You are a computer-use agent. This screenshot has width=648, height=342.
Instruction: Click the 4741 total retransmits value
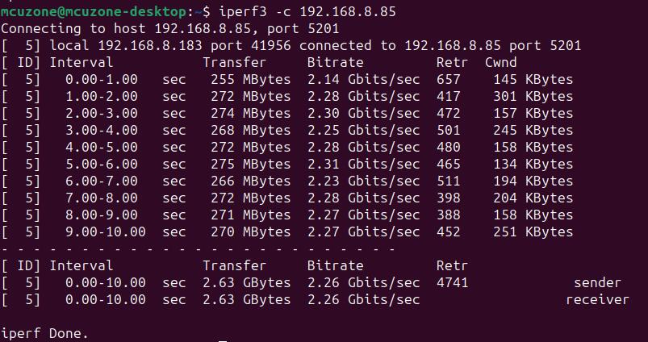tap(452, 283)
